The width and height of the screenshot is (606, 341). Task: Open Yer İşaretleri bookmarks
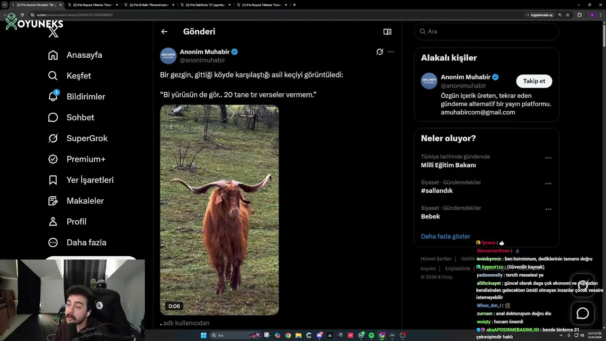tap(80, 180)
